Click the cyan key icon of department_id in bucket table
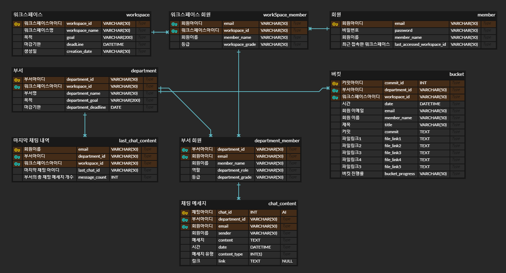This screenshot has width=506, height=273. point(335,90)
